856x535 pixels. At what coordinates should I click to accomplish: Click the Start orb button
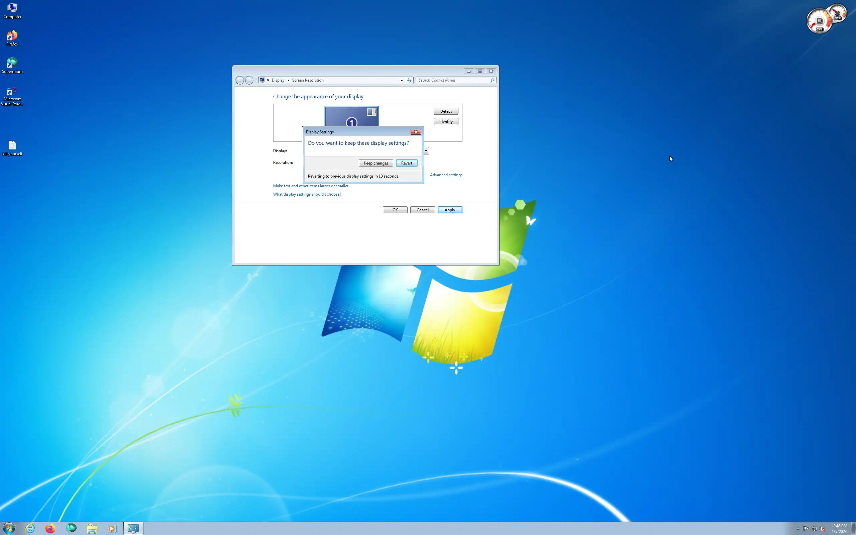click(x=8, y=528)
